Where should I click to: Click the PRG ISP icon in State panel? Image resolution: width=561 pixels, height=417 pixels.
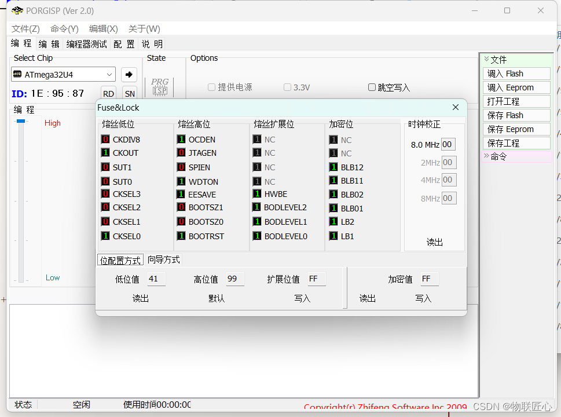click(159, 87)
